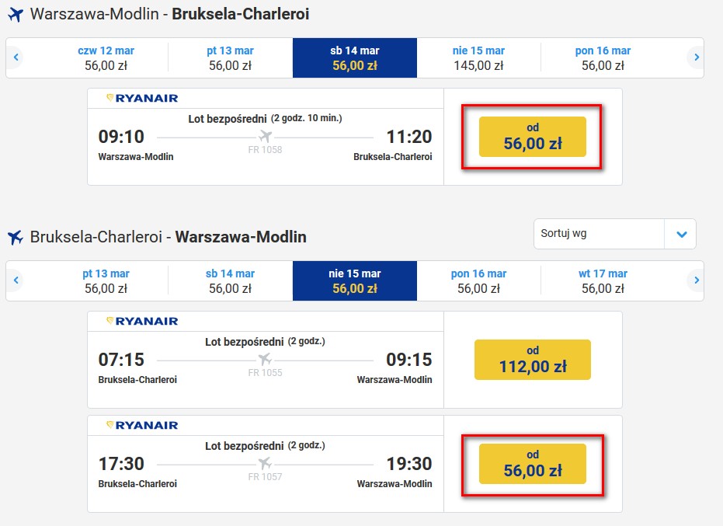This screenshot has height=526, width=723.
Task: Click the outbound flight airplane icon
Action: [x=16, y=15]
